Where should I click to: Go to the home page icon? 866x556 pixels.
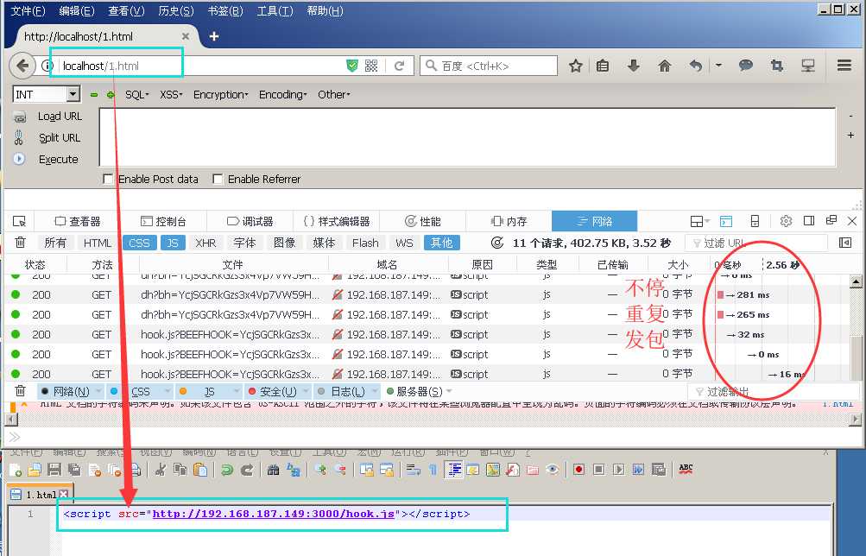665,66
